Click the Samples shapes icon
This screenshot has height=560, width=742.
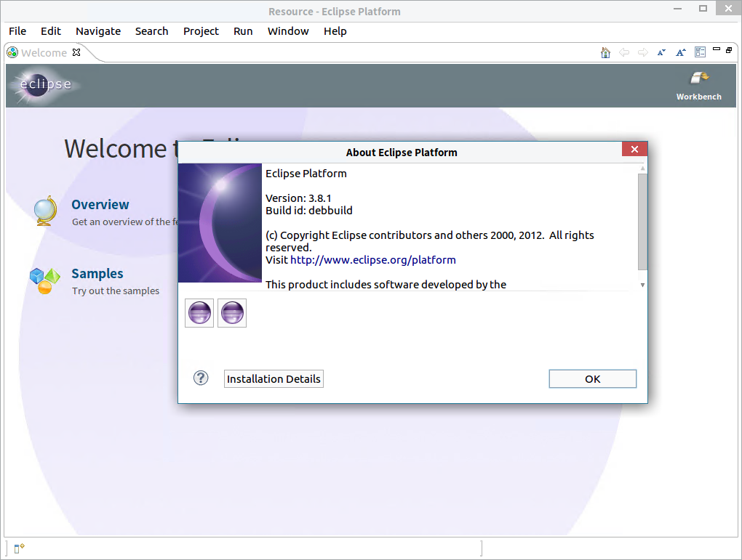coord(44,280)
